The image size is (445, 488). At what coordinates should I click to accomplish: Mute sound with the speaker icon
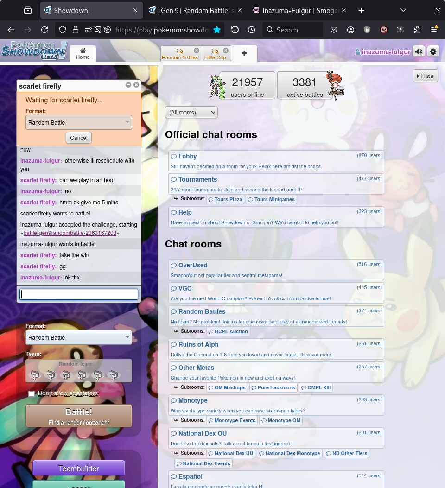point(419,51)
